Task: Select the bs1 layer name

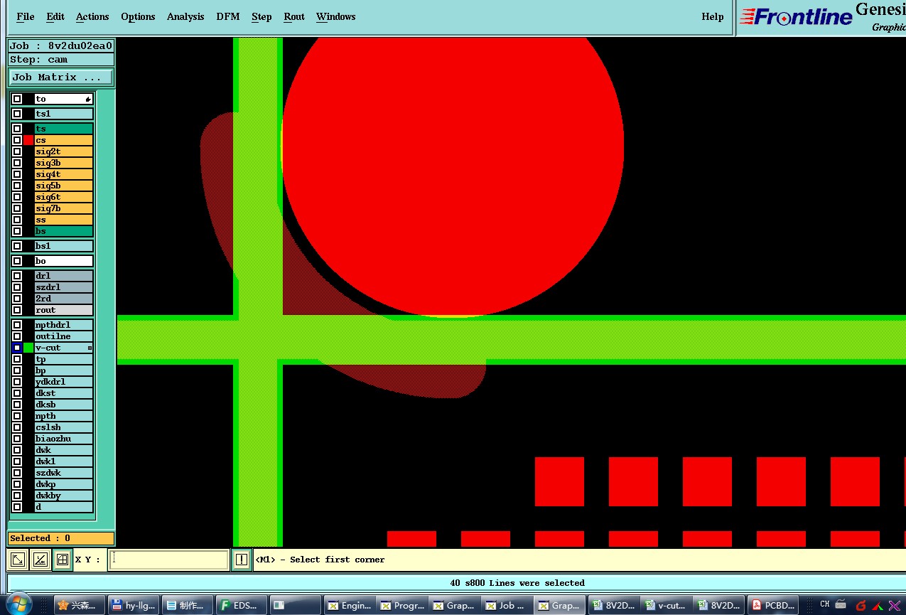Action: [x=64, y=246]
